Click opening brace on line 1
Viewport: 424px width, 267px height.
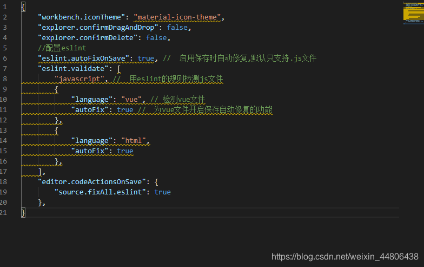[x=23, y=6]
